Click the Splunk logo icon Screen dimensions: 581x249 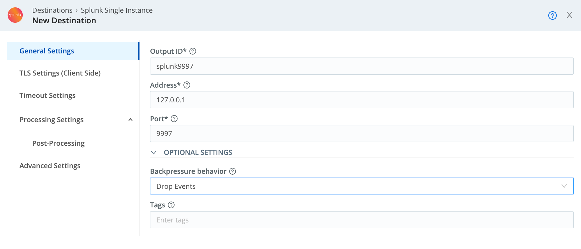click(15, 15)
